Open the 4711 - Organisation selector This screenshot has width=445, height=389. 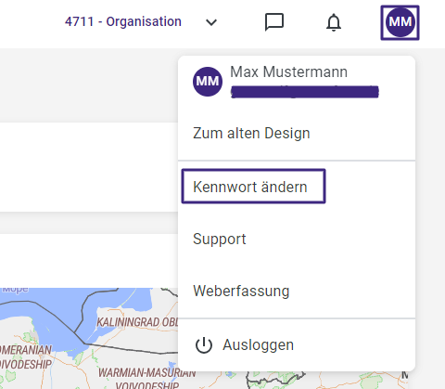click(x=123, y=21)
